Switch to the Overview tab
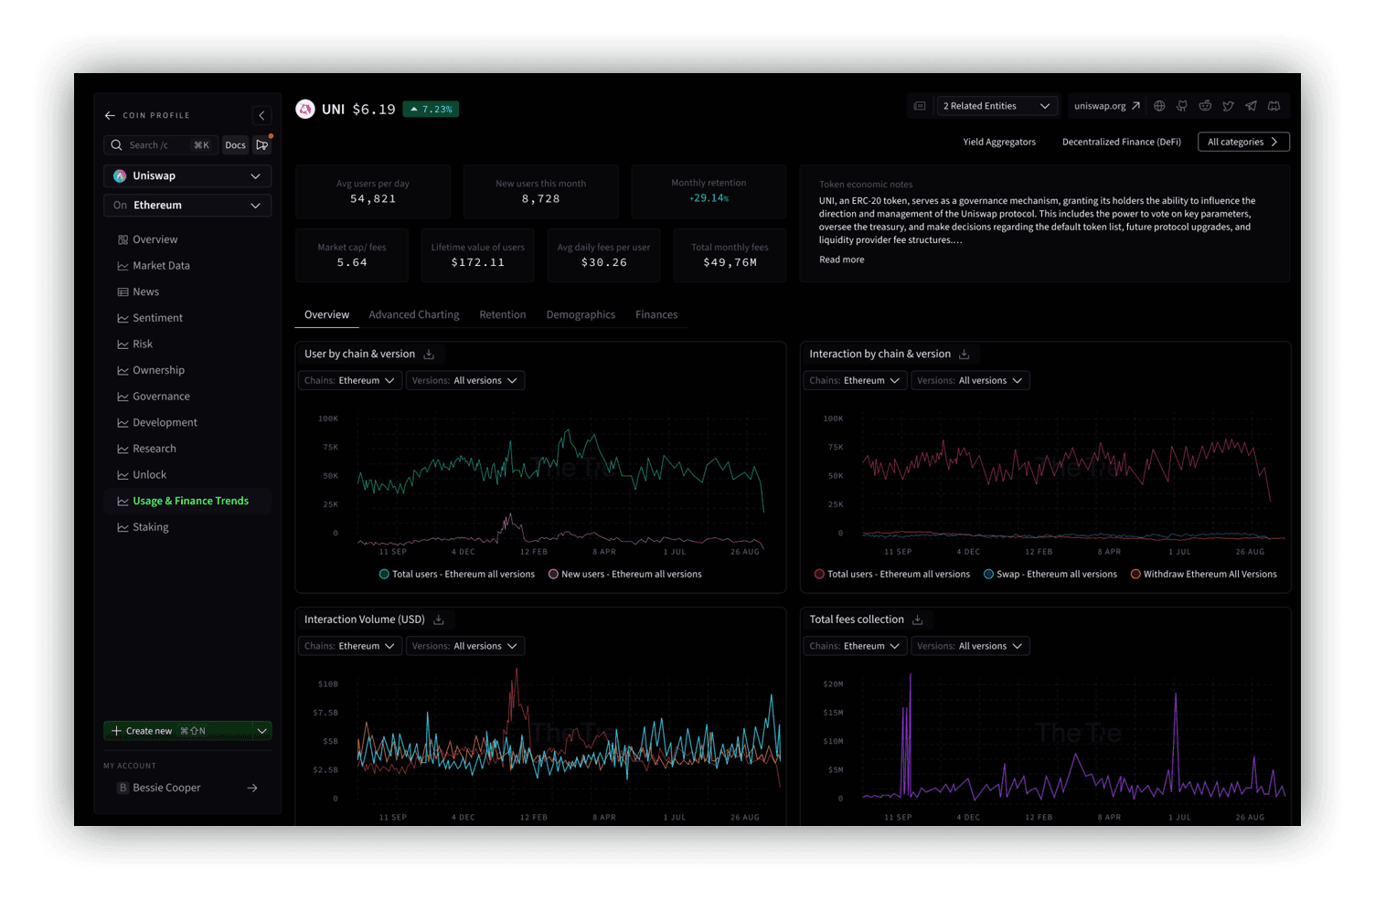Screen dimensions: 1375x900 pyautogui.click(x=326, y=315)
